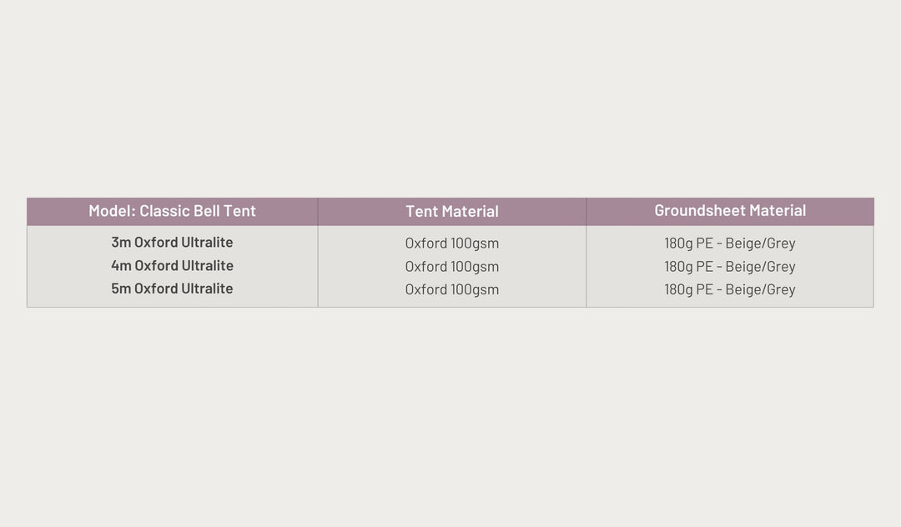Choose the '5m Oxford Ultralite' model row label

pyautogui.click(x=172, y=289)
